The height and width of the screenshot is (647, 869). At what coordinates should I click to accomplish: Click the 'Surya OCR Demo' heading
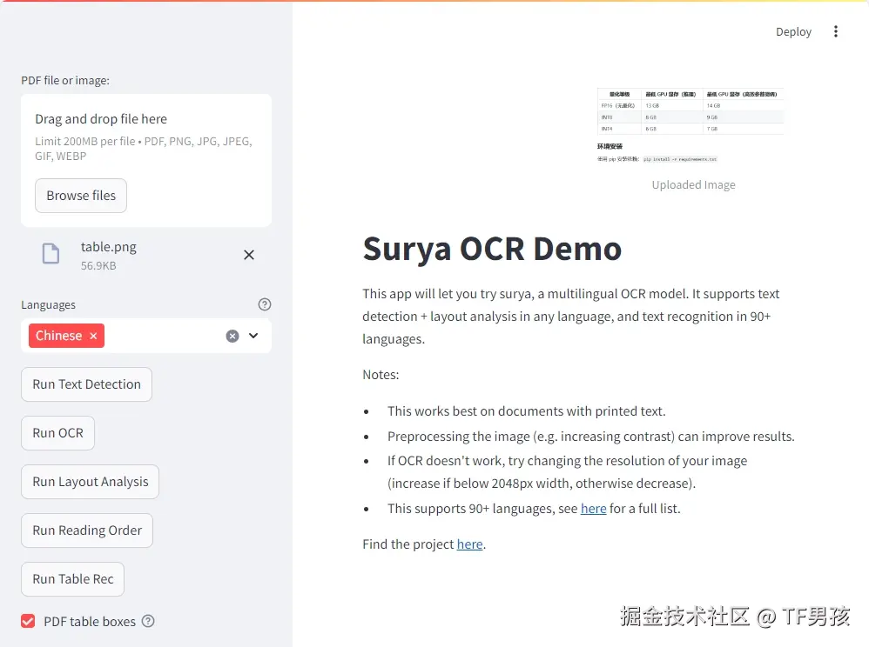492,249
